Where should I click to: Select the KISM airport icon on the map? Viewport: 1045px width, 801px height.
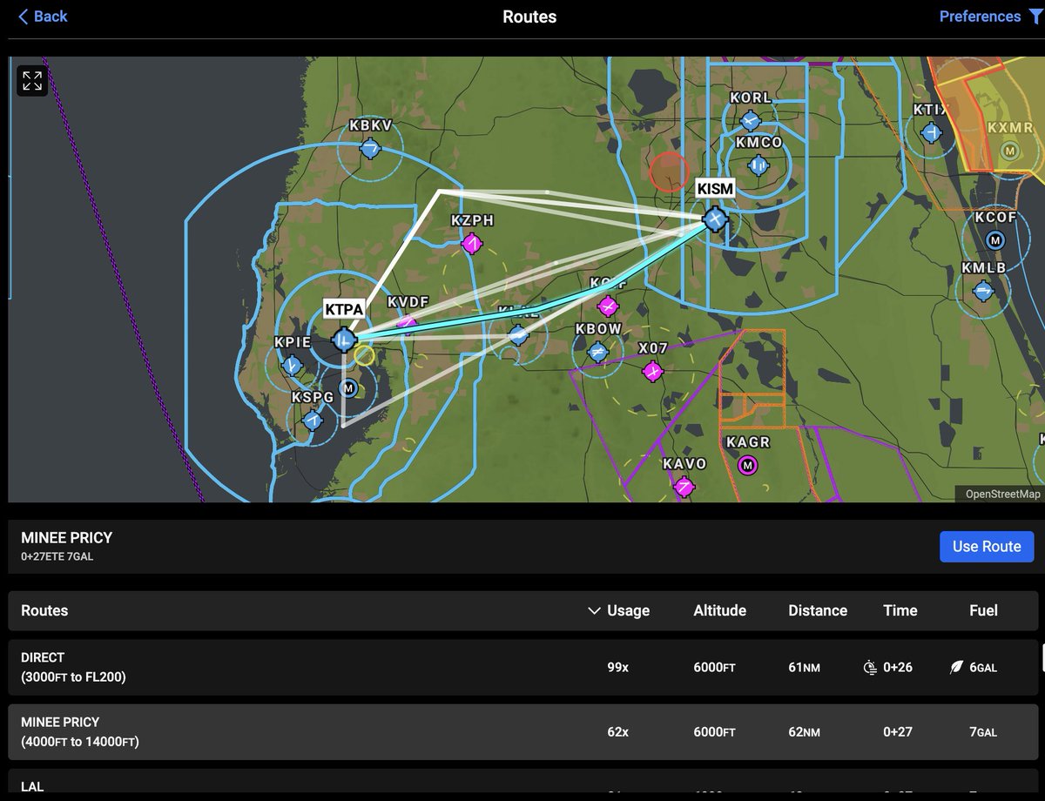pyautogui.click(x=714, y=220)
